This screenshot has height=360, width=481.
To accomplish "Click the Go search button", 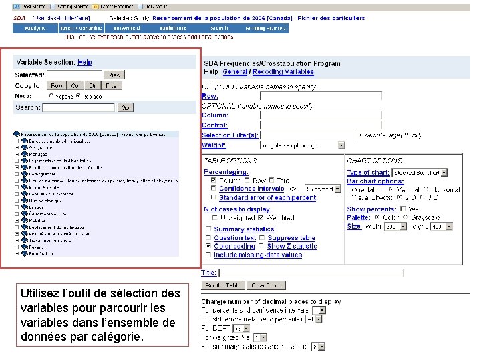I will coord(126,108).
